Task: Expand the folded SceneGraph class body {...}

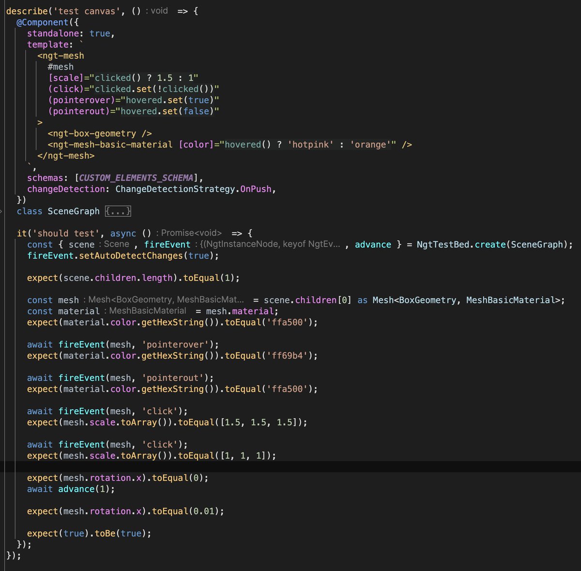Action: pos(118,211)
